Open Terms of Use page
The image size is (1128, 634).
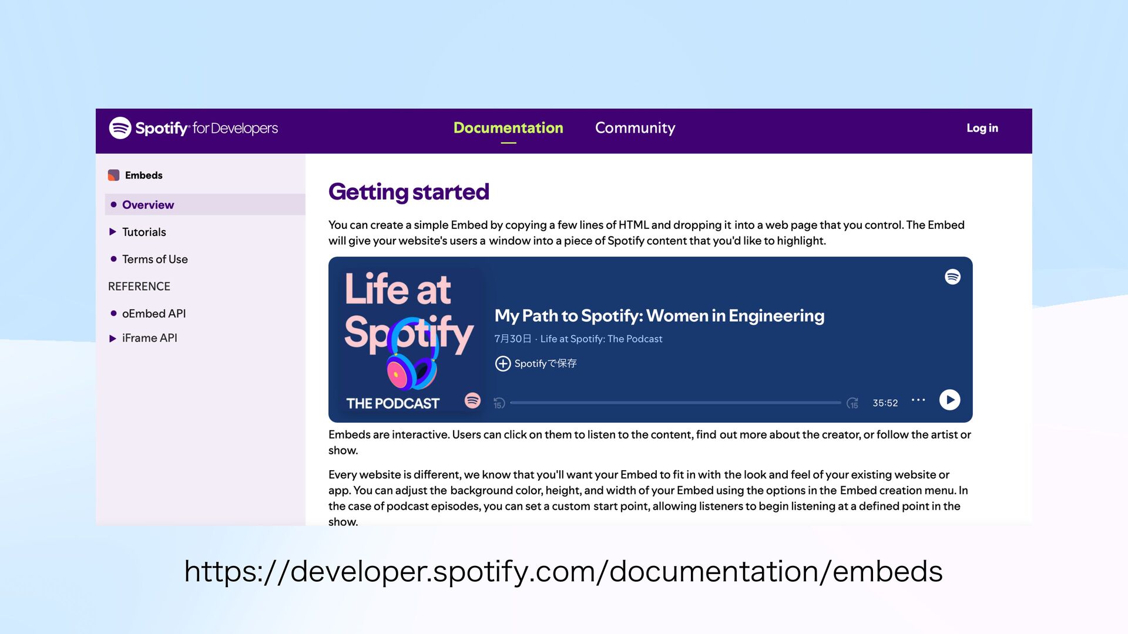pyautogui.click(x=155, y=259)
